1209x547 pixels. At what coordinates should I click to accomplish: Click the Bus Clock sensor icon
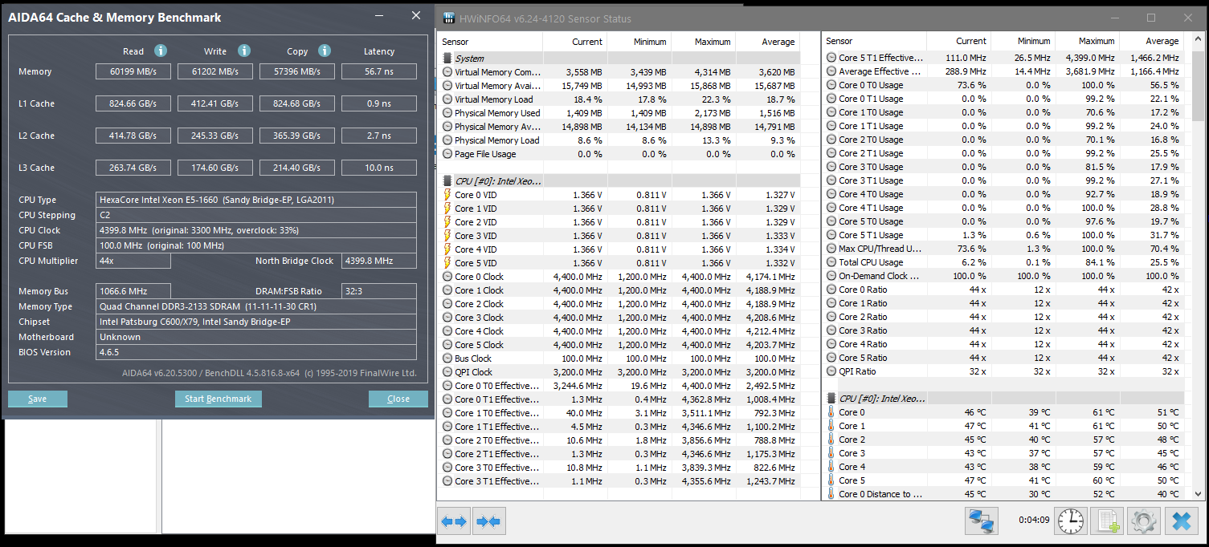point(447,359)
